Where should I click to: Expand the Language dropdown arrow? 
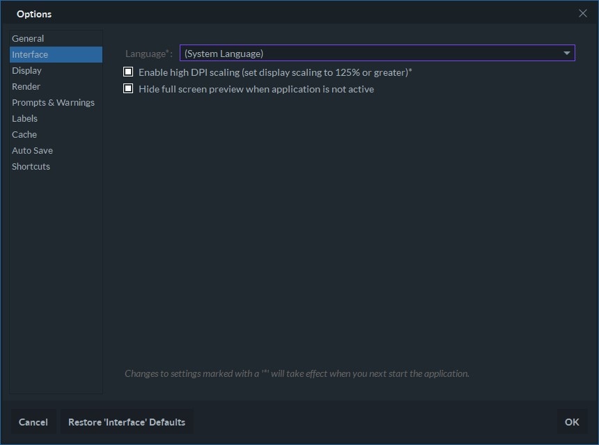(x=567, y=54)
